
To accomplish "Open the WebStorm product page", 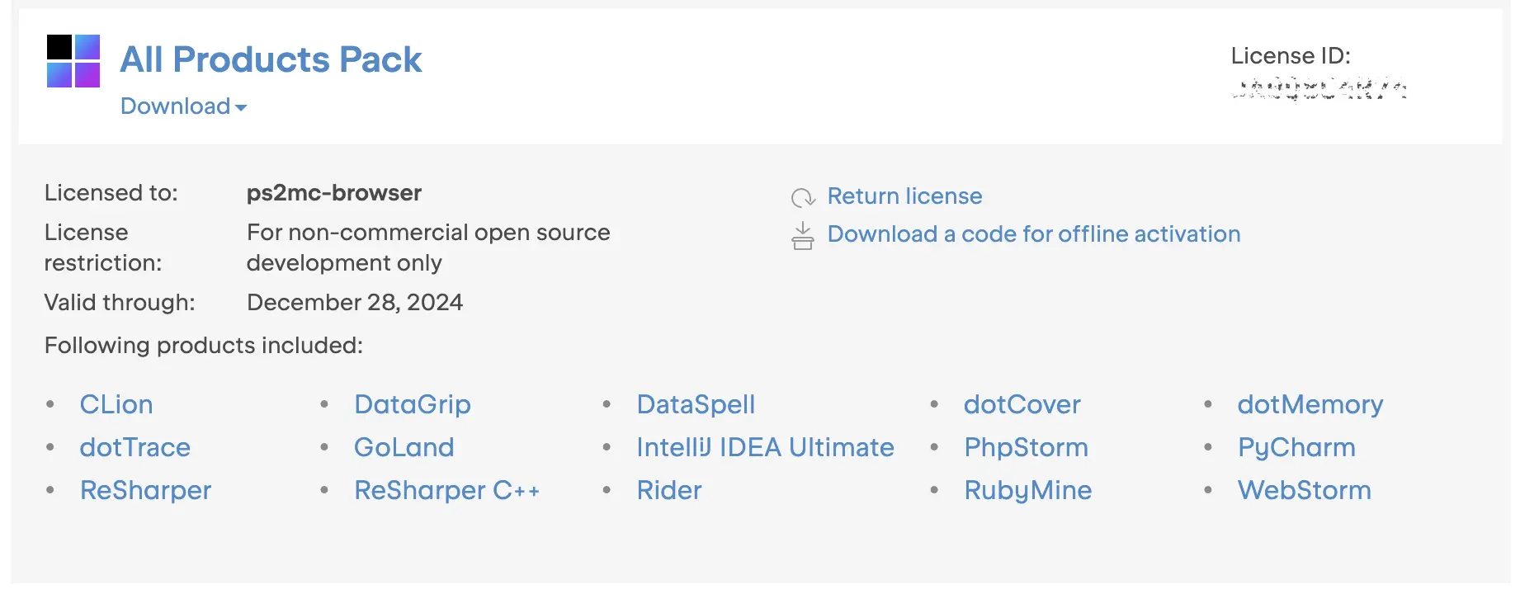I will (x=1304, y=490).
